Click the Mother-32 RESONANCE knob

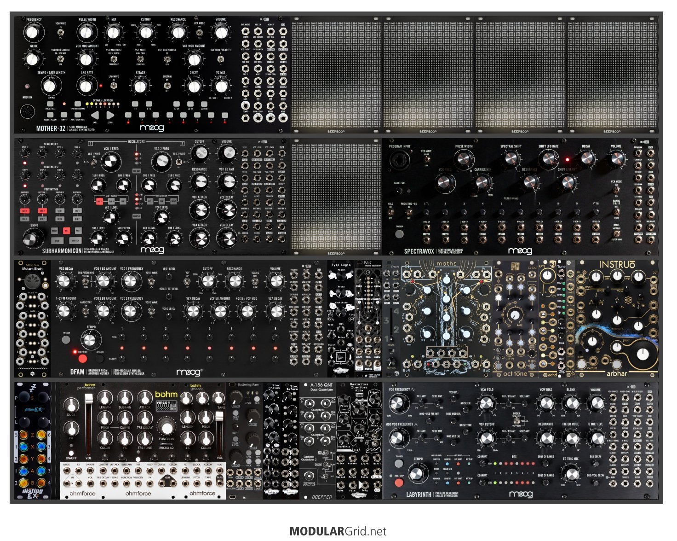point(178,32)
